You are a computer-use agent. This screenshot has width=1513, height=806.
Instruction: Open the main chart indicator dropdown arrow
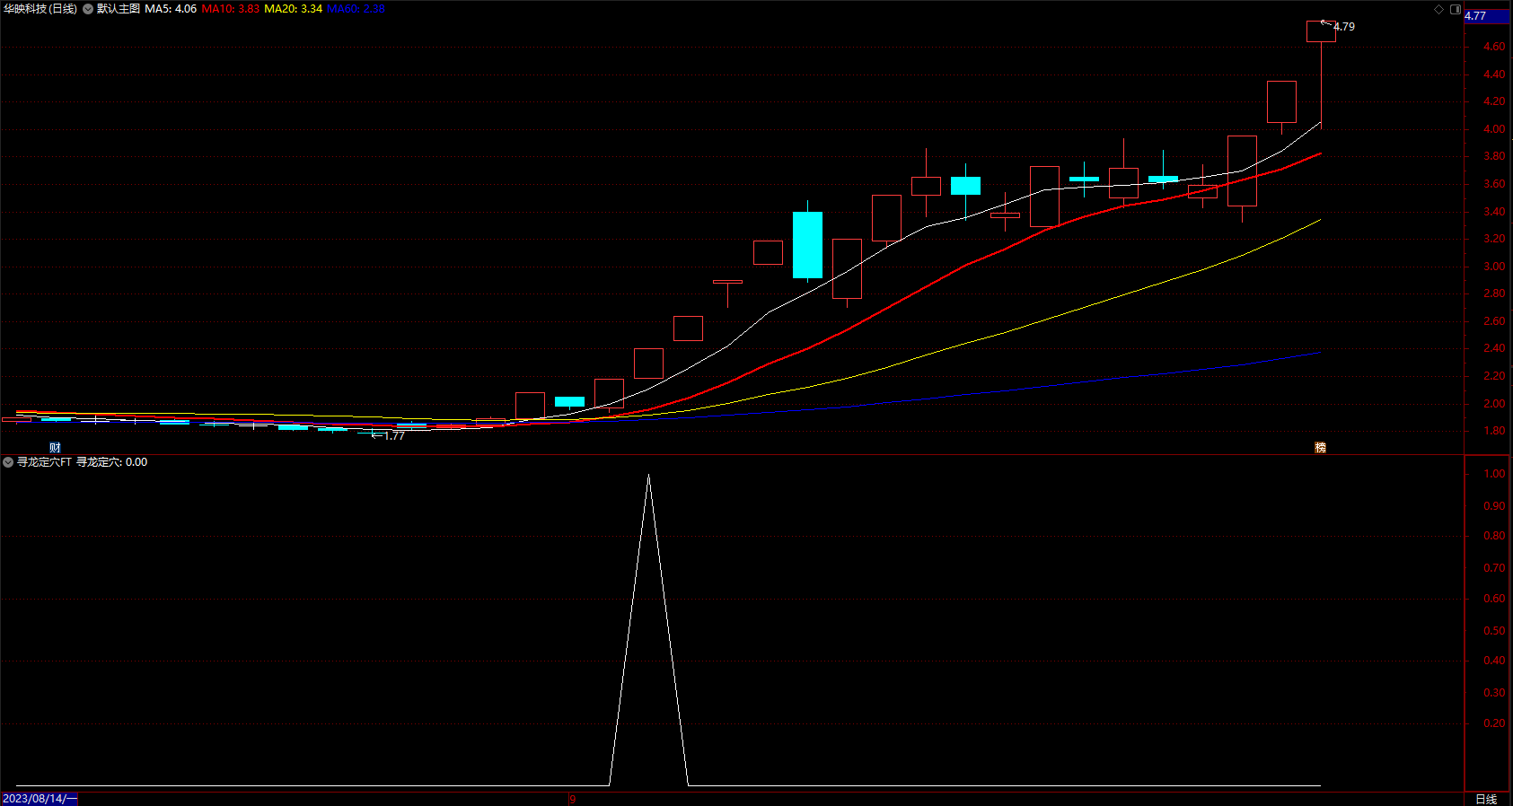[88, 9]
